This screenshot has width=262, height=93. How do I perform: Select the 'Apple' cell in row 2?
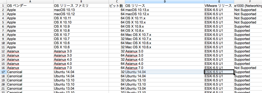tap(30, 10)
